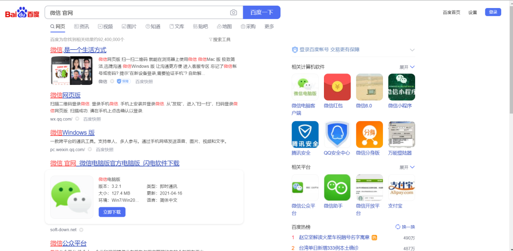Expand the 登录百度帐号 交易更有保障 chevron
513x251 pixels.
pos(412,50)
